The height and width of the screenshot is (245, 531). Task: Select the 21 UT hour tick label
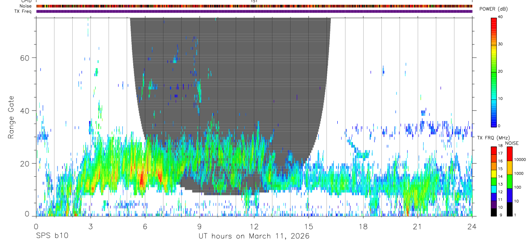click(418, 226)
